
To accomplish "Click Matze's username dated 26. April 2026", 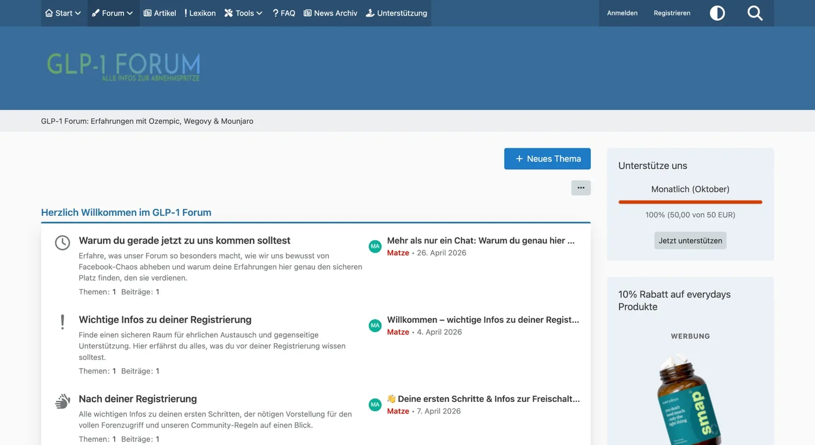I will pyautogui.click(x=398, y=252).
